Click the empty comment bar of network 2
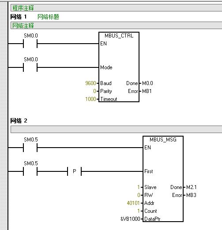 click(116, 130)
